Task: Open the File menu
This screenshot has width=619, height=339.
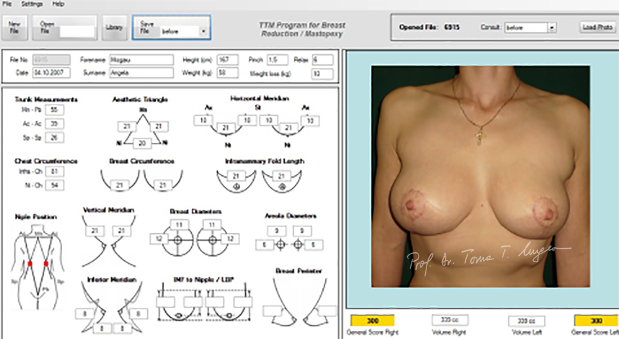Action: [7, 4]
